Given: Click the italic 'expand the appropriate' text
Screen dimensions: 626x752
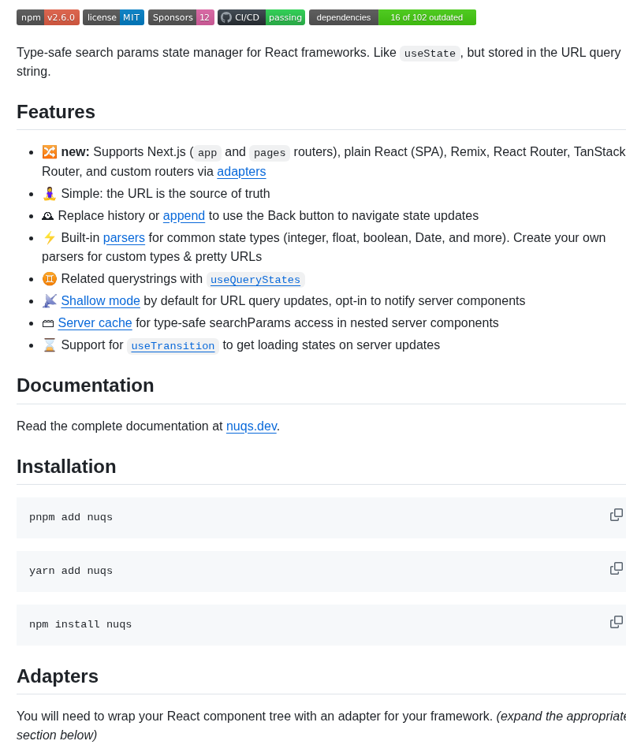Looking at the screenshot, I should click(x=563, y=717).
